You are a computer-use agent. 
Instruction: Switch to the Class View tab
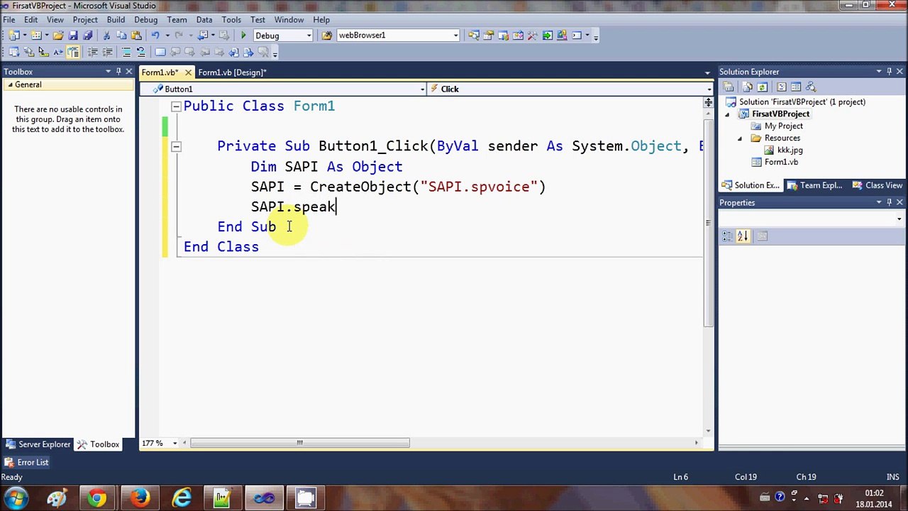tap(877, 185)
